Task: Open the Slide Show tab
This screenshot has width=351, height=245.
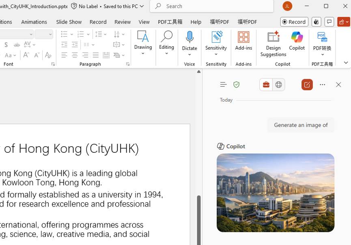Action: point(69,22)
